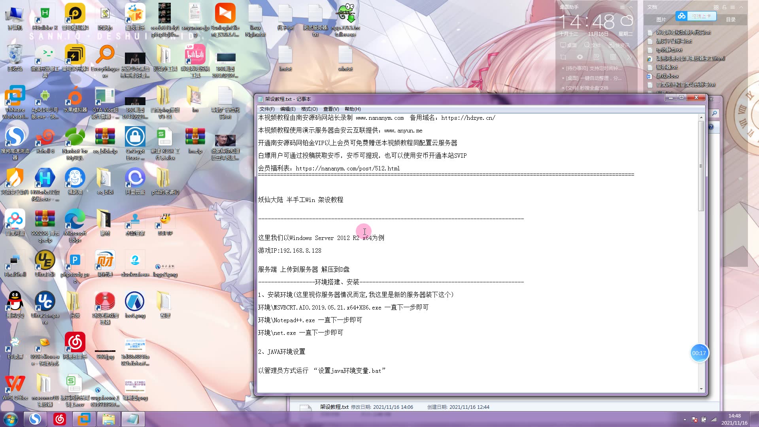Select the VMware Workstation desktop icon
Viewport: 759px width, 427px height.
pyautogui.click(x=15, y=102)
